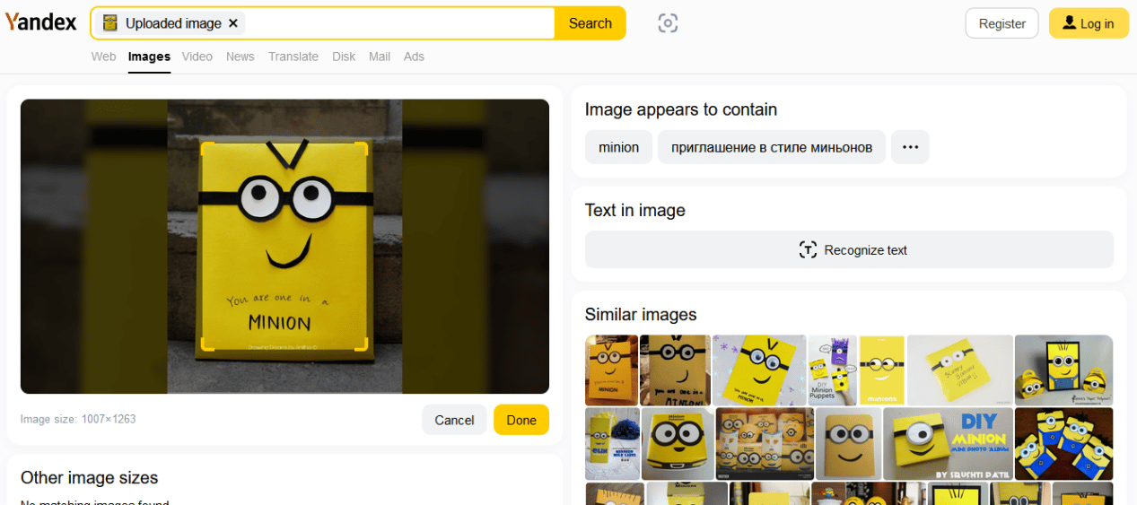Click the bottom-left yellow crop corner handle
Screen dimensions: 1137x505
[207, 343]
